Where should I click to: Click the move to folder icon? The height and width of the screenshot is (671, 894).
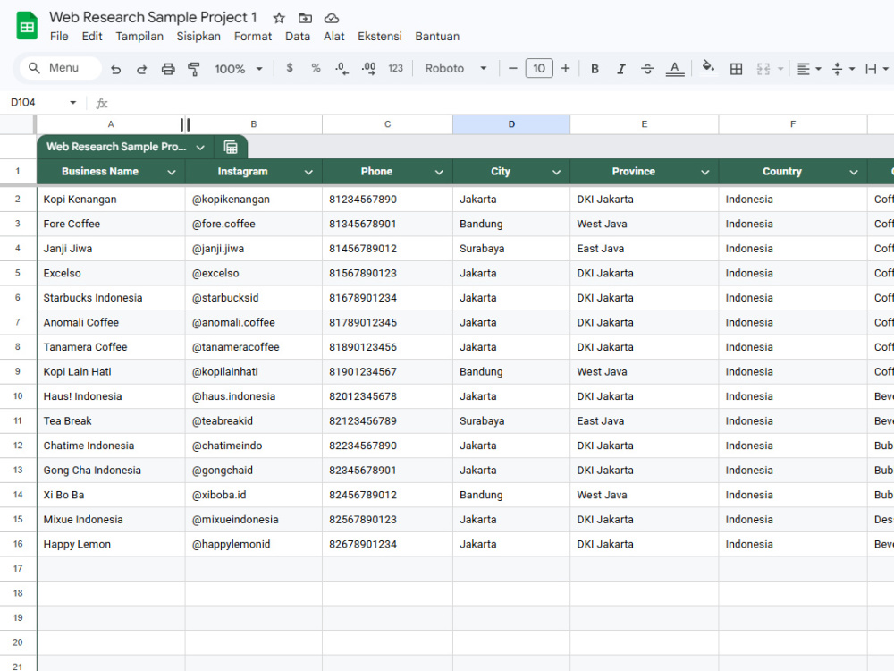coord(306,18)
